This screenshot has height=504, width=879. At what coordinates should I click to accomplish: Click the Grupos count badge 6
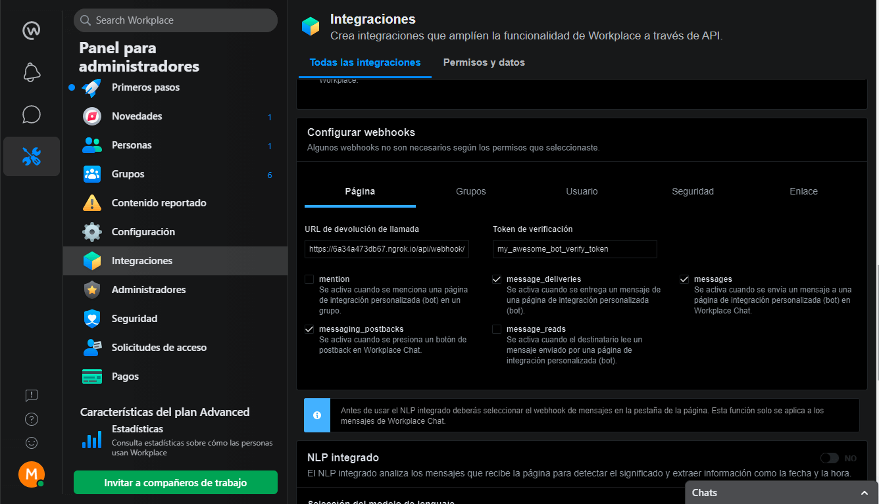tap(270, 175)
